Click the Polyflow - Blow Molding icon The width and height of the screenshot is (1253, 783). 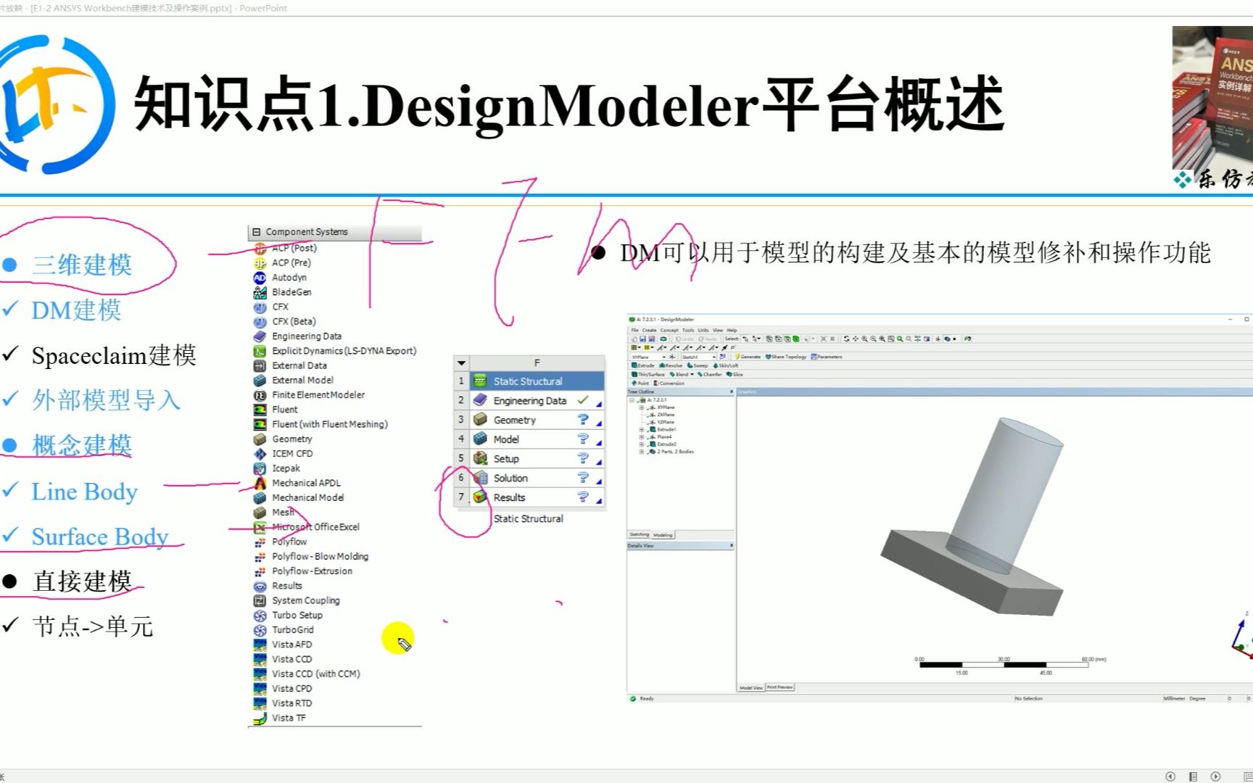[260, 557]
